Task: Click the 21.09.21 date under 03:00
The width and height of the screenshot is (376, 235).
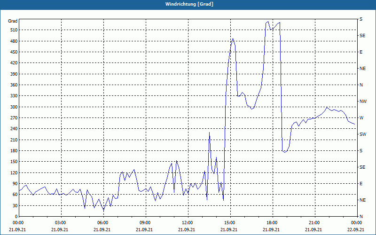Action: click(60, 230)
